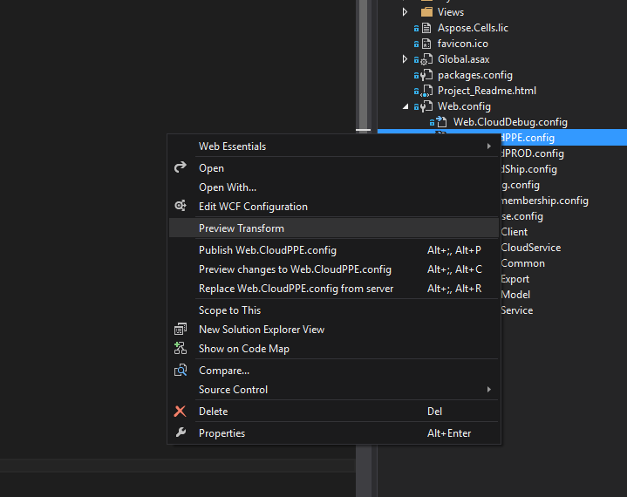Select Web.CloudDebug.config in Solution Explorer
This screenshot has width=627, height=497.
click(x=510, y=122)
